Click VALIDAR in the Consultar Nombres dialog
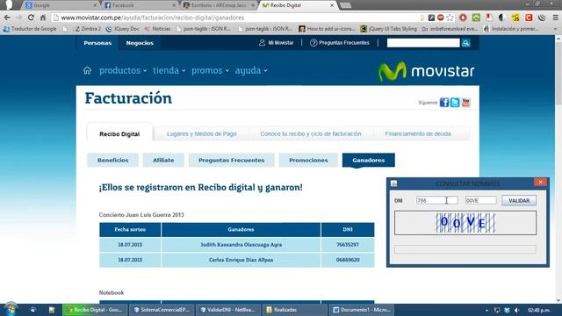562x316 pixels. [x=519, y=201]
